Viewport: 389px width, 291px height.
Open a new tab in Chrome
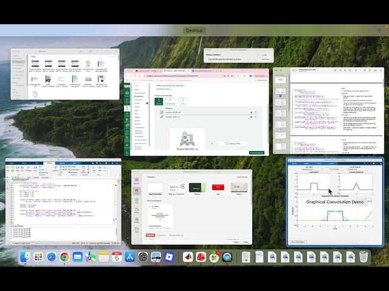221,71
